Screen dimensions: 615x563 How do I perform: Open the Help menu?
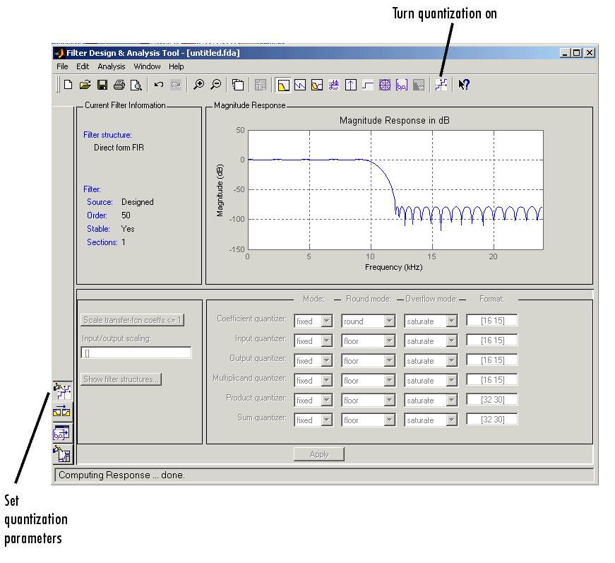point(177,66)
